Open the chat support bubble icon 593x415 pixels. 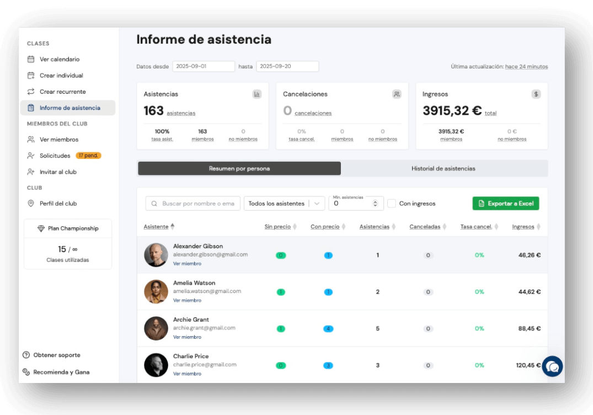552,366
